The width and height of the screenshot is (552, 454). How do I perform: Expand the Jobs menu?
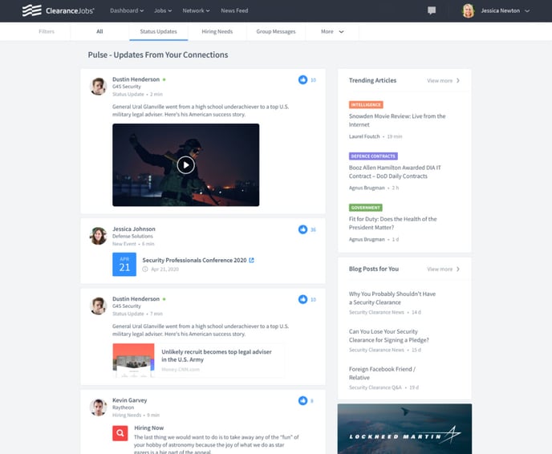(163, 10)
